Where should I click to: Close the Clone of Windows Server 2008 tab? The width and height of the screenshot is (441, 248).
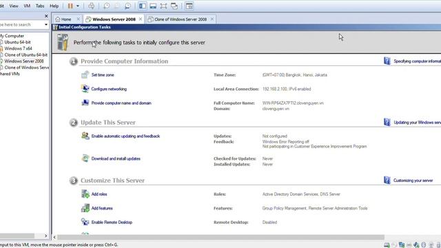(x=212, y=19)
